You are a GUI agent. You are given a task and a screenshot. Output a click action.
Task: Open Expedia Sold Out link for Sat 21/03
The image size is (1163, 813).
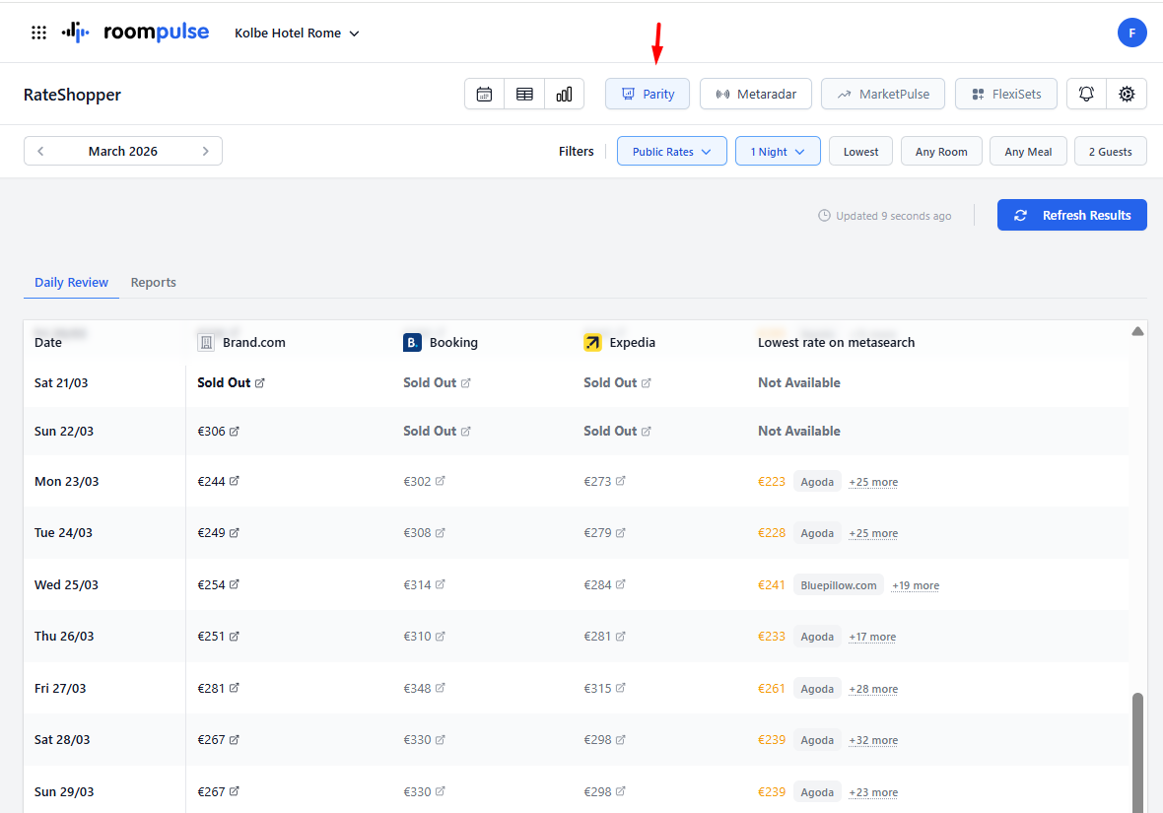(x=646, y=383)
